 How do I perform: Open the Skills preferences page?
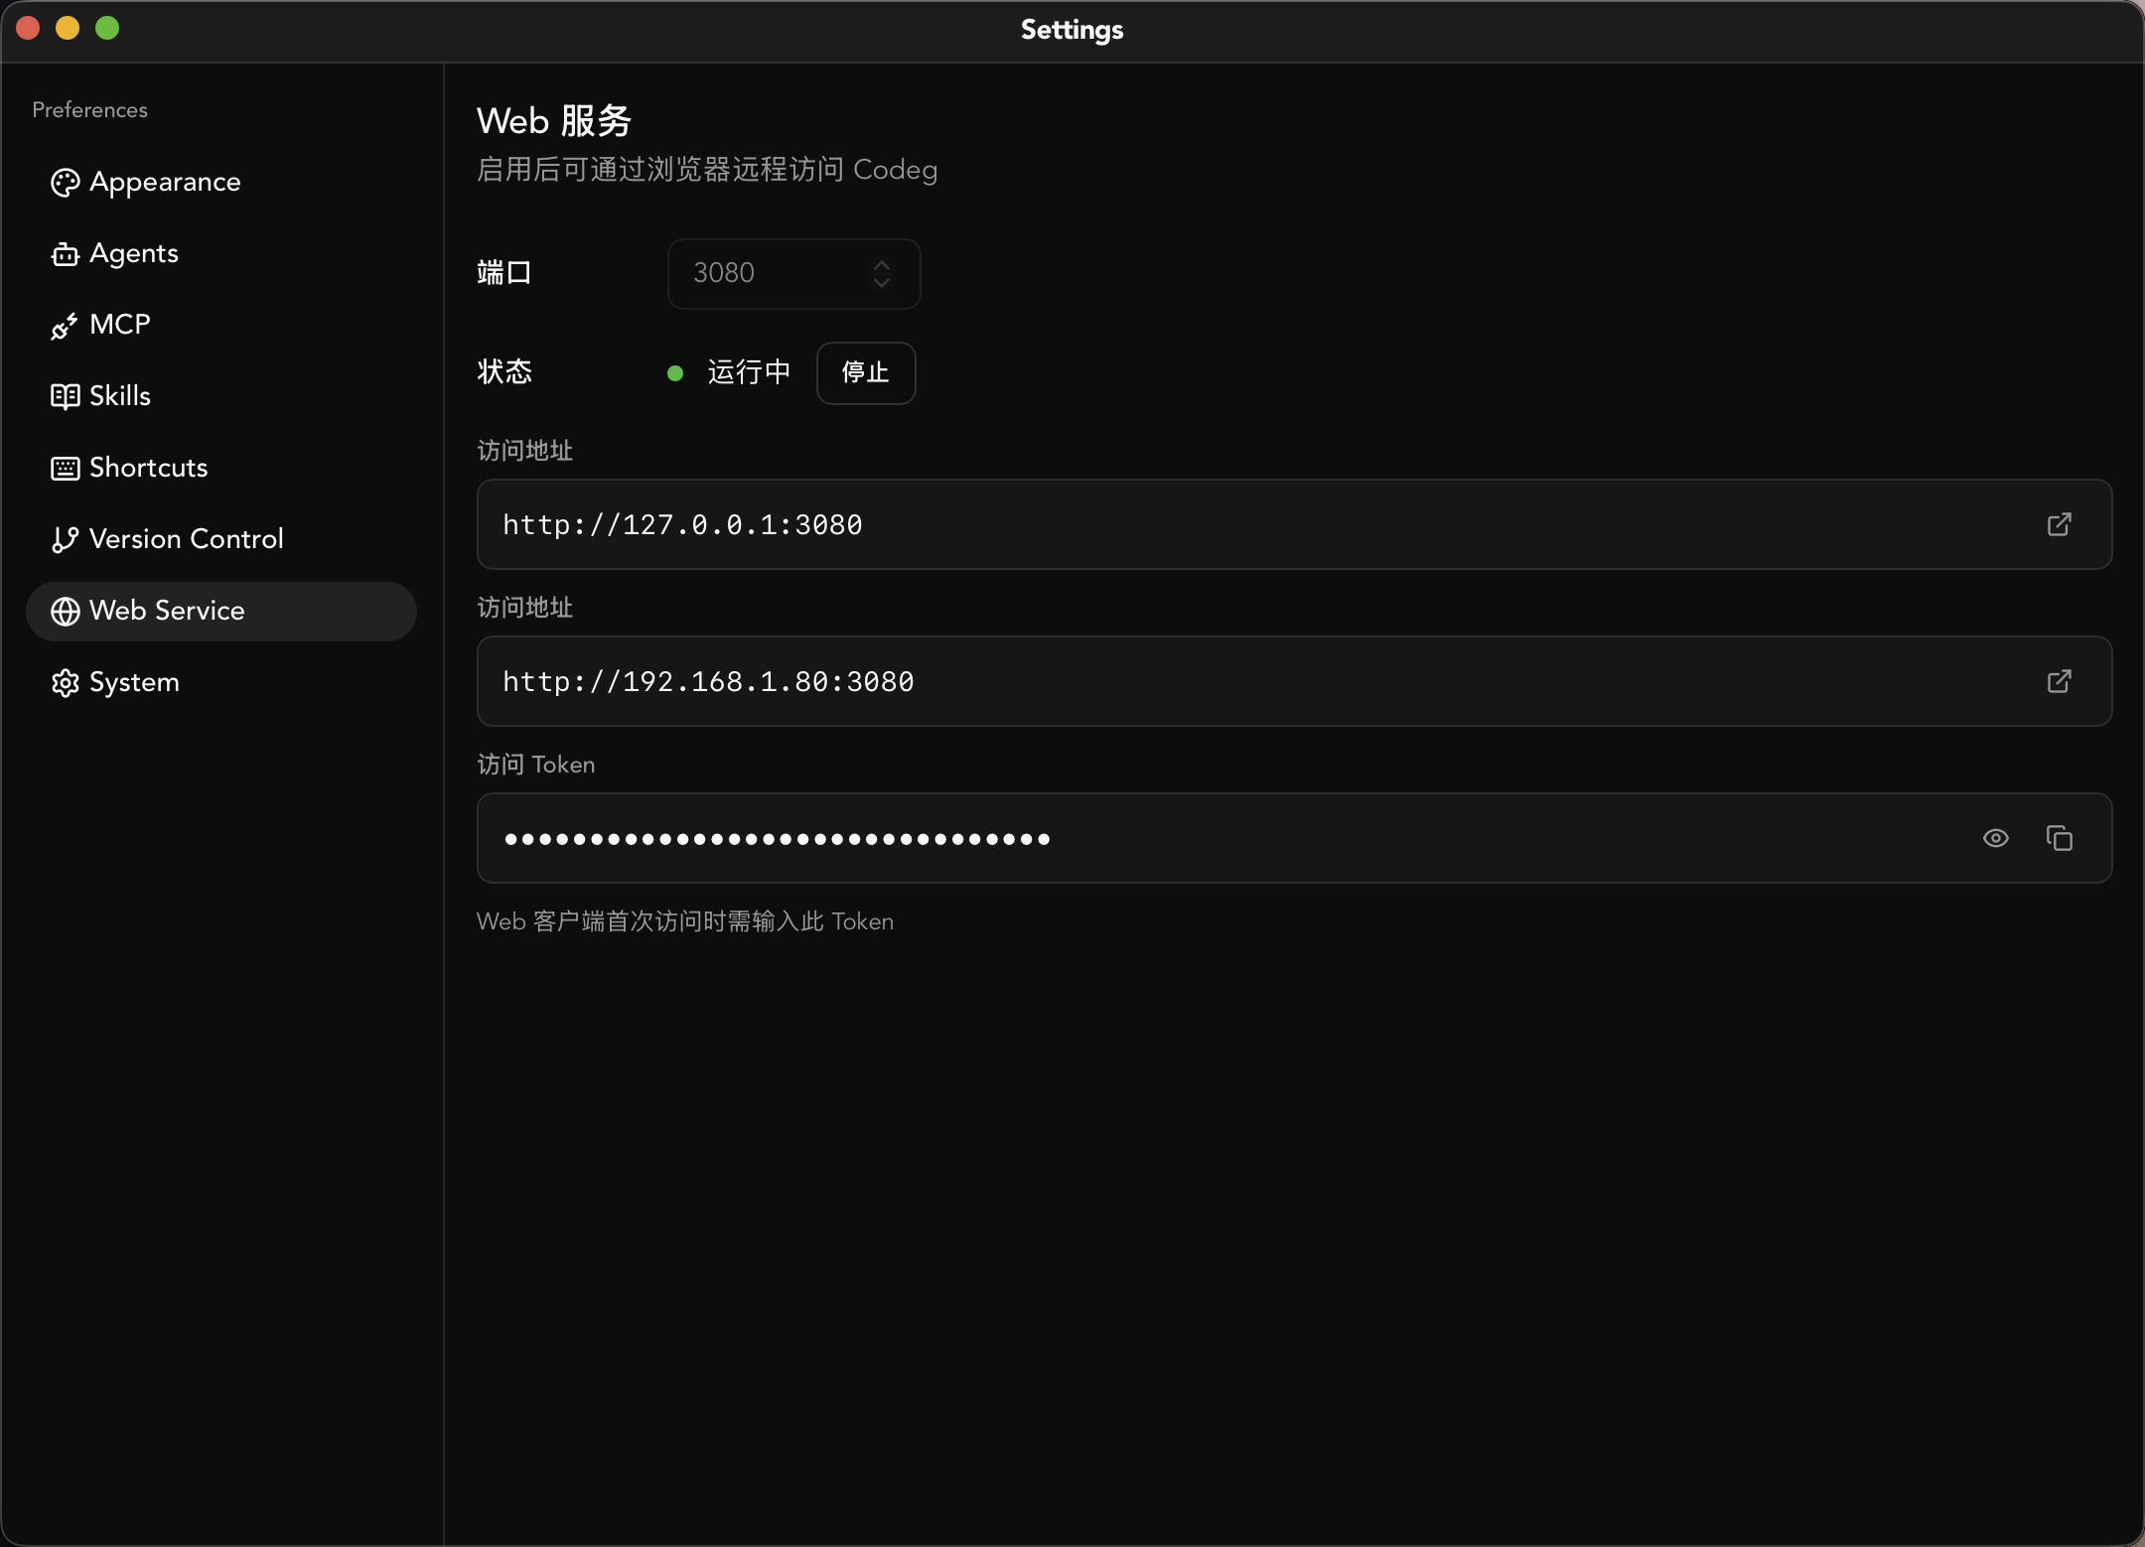[x=220, y=397]
